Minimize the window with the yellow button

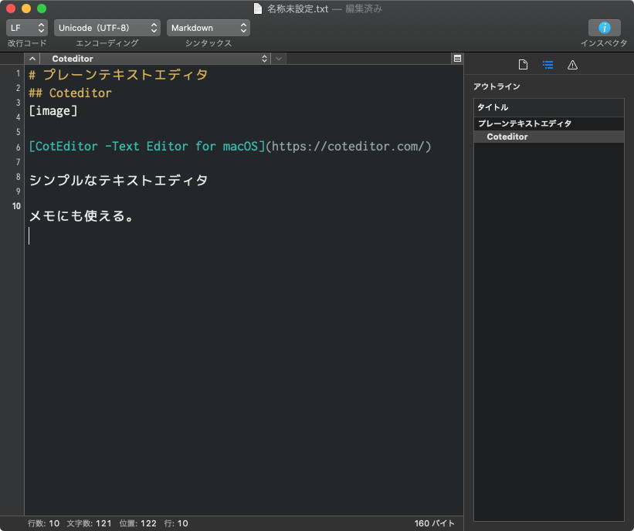tap(26, 8)
